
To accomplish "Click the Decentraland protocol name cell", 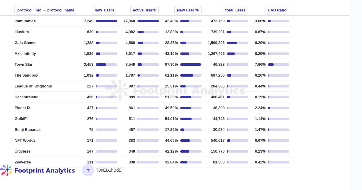I will pyautogui.click(x=27, y=97).
